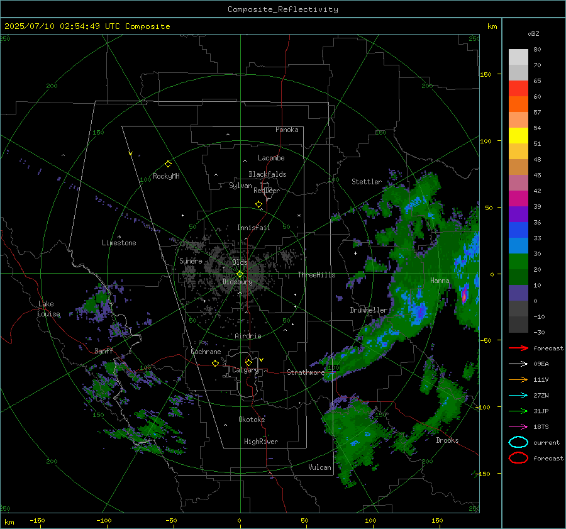The image size is (566, 529).
Task: Select the blue 33-36 dBZ color swatch
Action: coord(518,230)
